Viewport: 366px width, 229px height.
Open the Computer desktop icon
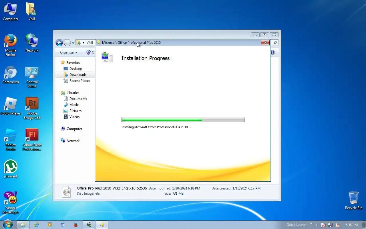11,12
